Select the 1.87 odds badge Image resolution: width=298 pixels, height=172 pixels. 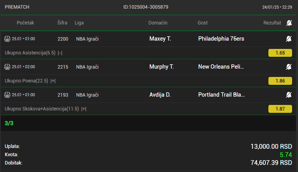coord(280,109)
